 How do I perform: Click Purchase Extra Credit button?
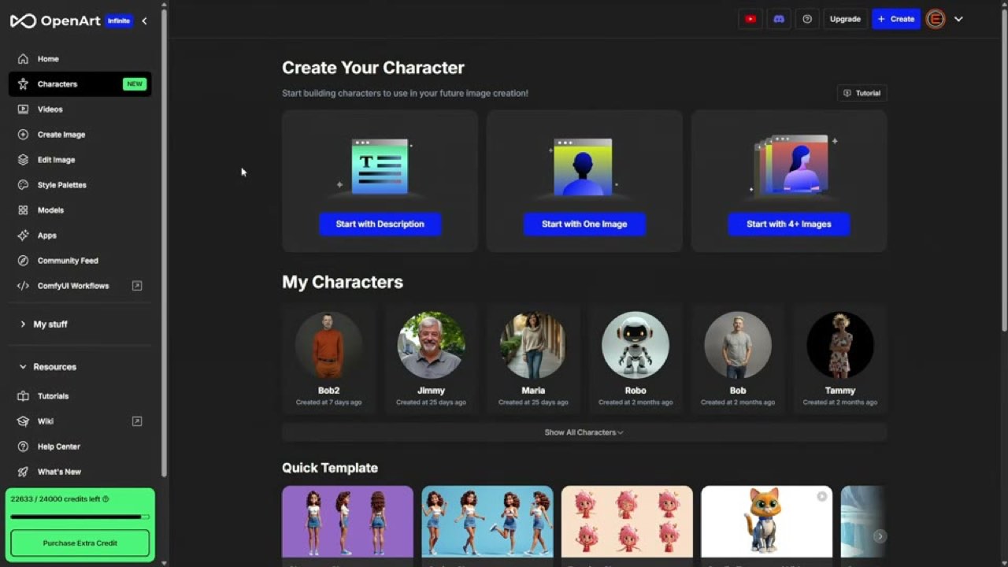coord(80,543)
